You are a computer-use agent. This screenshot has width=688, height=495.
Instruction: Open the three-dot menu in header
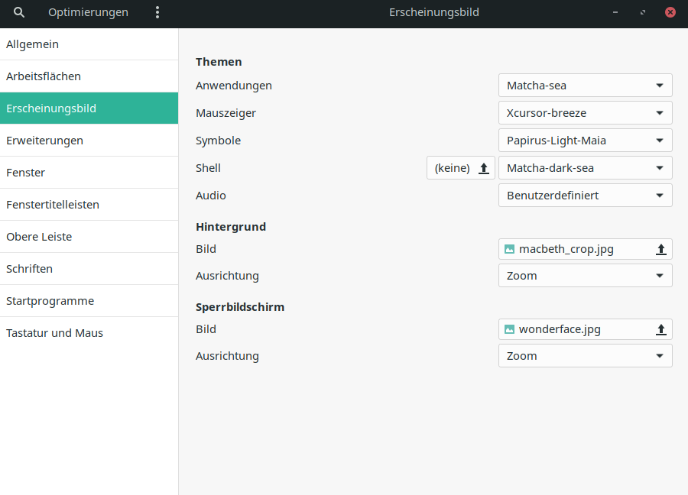157,12
